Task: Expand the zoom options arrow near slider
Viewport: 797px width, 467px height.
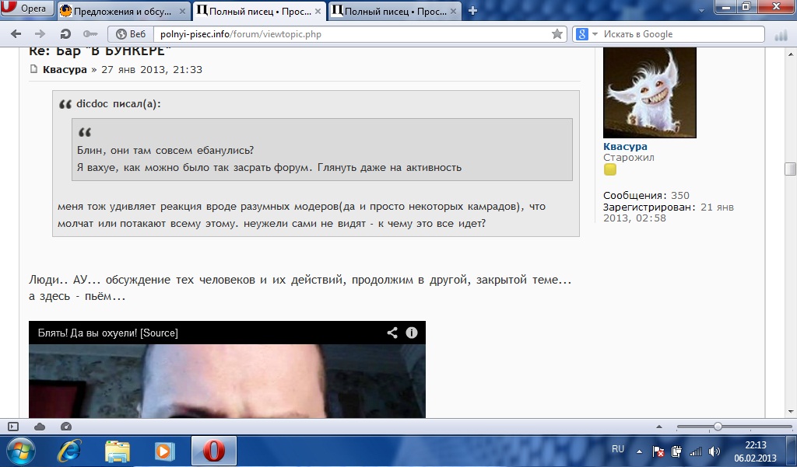Action: point(659,427)
